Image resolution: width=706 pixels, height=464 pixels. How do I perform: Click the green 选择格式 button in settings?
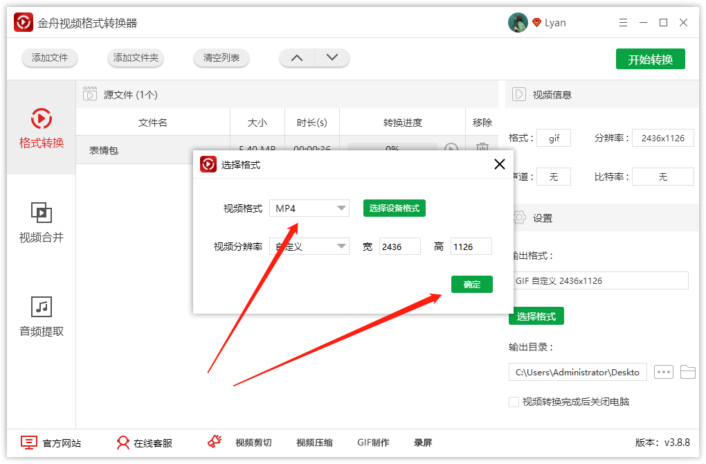pos(536,316)
